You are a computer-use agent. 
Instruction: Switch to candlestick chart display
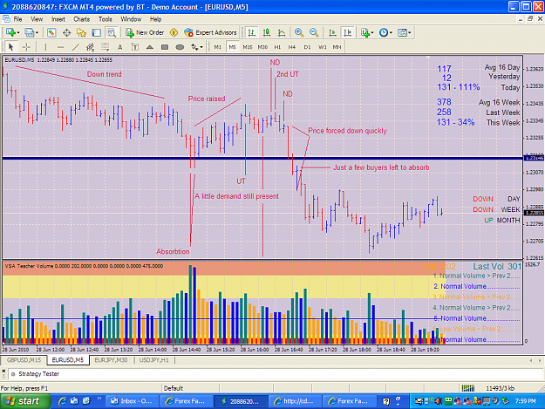coord(267,32)
